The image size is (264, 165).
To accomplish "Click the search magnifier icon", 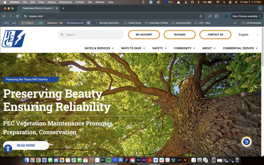I will pos(62,35).
